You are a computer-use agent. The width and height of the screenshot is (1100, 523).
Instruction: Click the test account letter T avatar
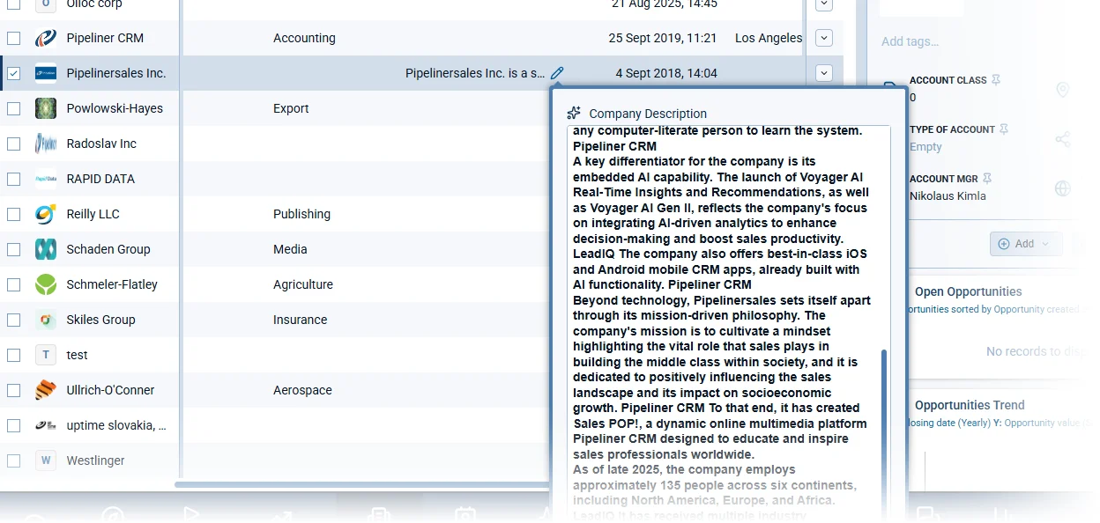pos(46,355)
